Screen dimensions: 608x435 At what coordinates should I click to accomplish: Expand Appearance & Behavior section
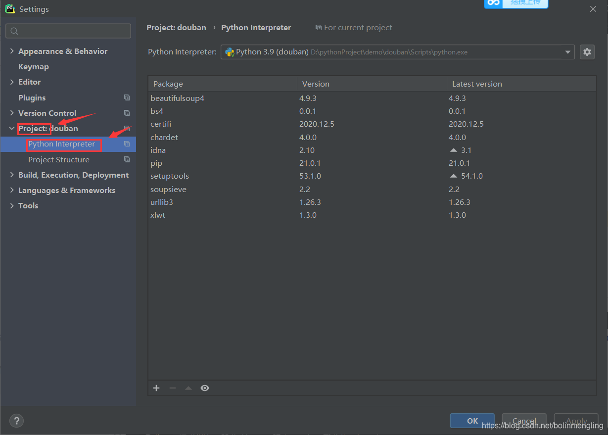tap(12, 51)
